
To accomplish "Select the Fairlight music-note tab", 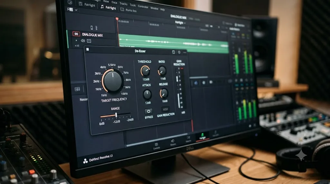I will tap(108, 7).
